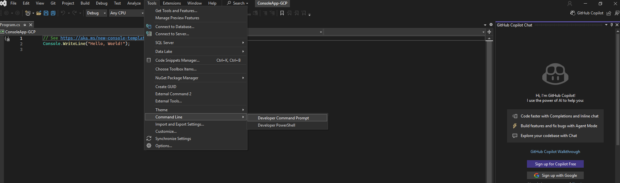Viewport: 620px width, 183px height.
Task: Open Options in the Tools menu
Action: click(196, 146)
